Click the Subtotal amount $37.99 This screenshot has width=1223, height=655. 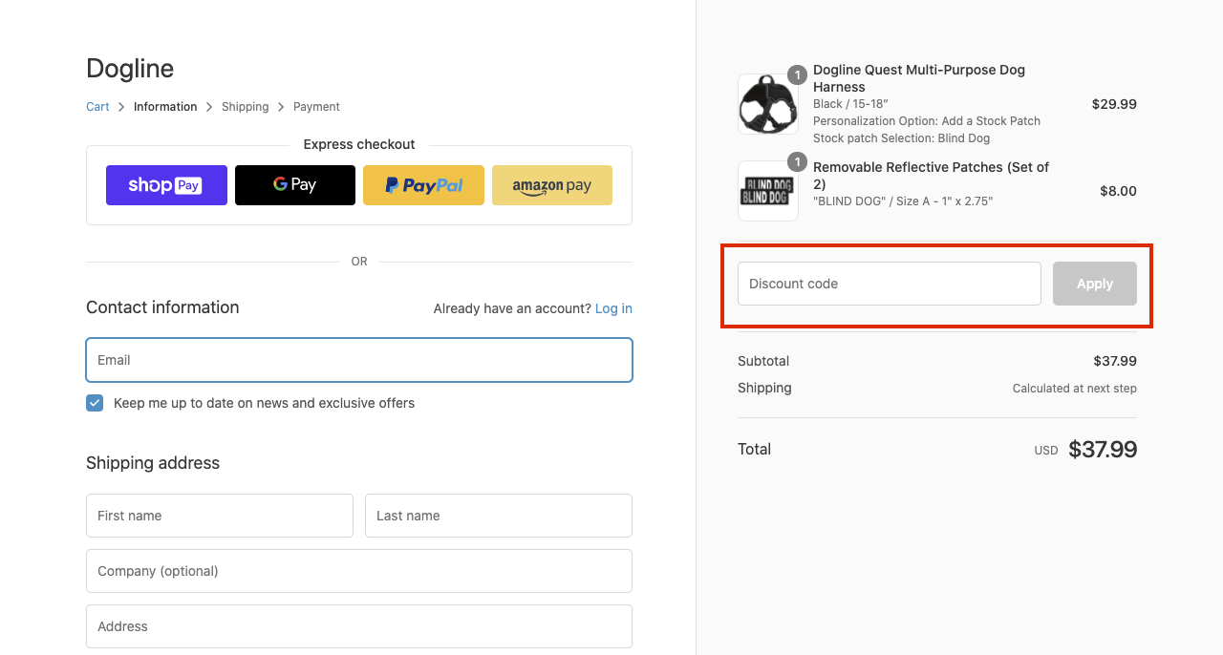1115,361
